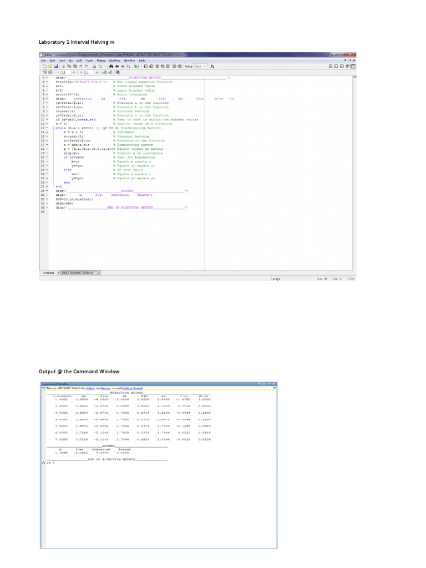Open the Help menu in the Editor
426x568 pixels.
(143, 60)
